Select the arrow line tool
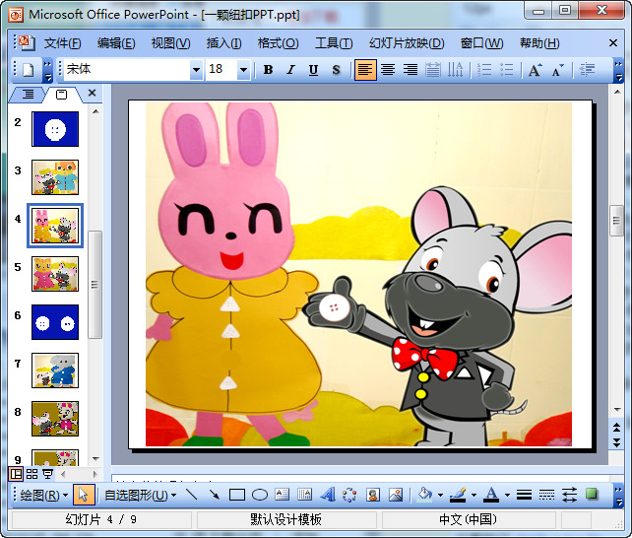Screen dimensions: 632x538 pyautogui.click(x=214, y=495)
